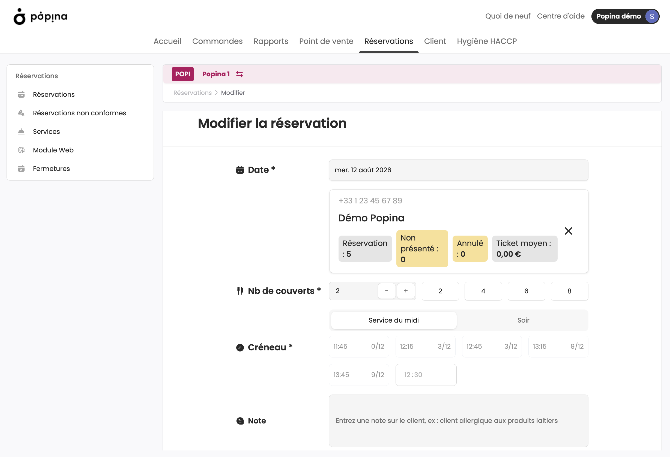Click the Réservations non conformes icon
The height and width of the screenshot is (457, 670).
tap(21, 113)
